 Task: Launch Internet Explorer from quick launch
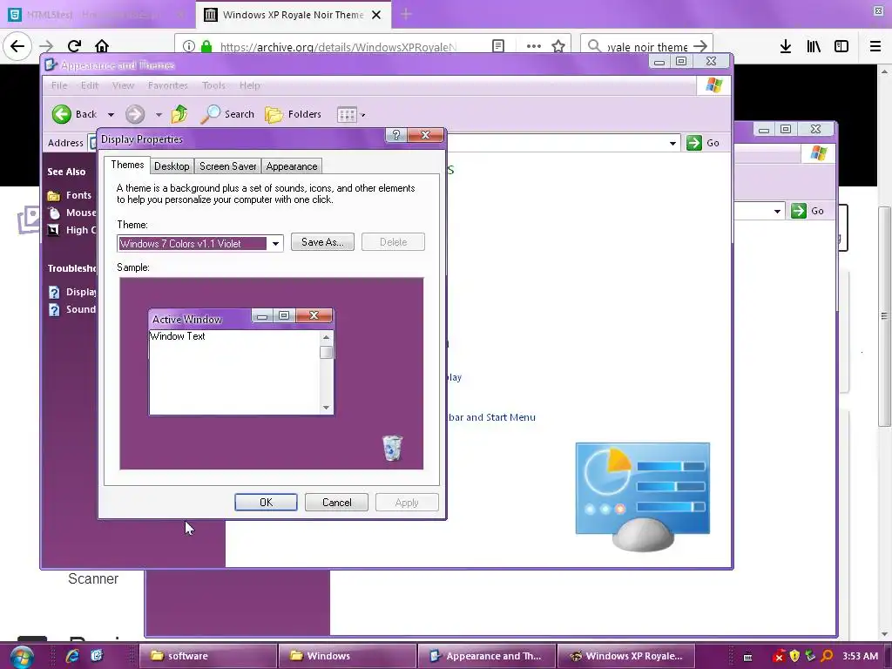(72, 656)
